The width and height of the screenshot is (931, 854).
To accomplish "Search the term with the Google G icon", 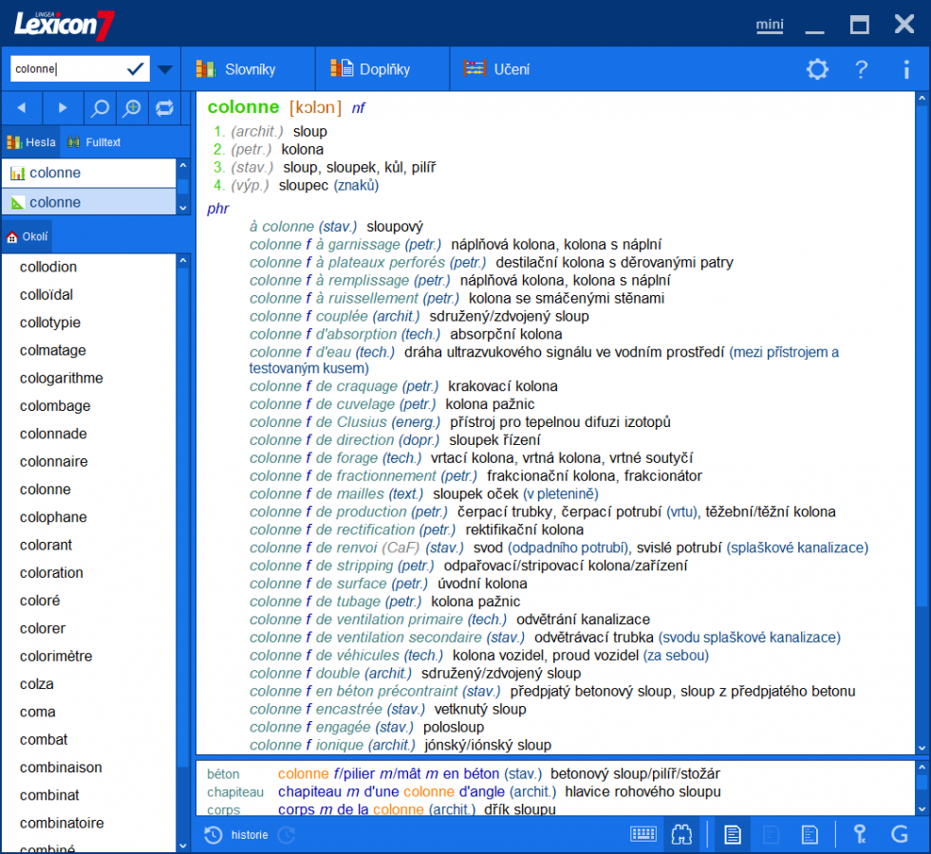I will [x=899, y=834].
